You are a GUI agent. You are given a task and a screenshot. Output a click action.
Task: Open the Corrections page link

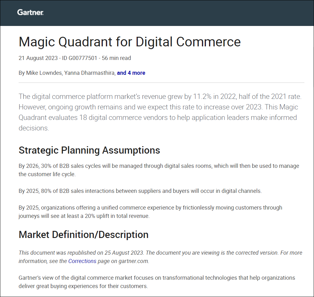pyautogui.click(x=82, y=261)
